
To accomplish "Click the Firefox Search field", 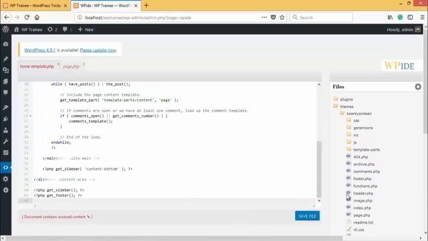I will (321, 17).
